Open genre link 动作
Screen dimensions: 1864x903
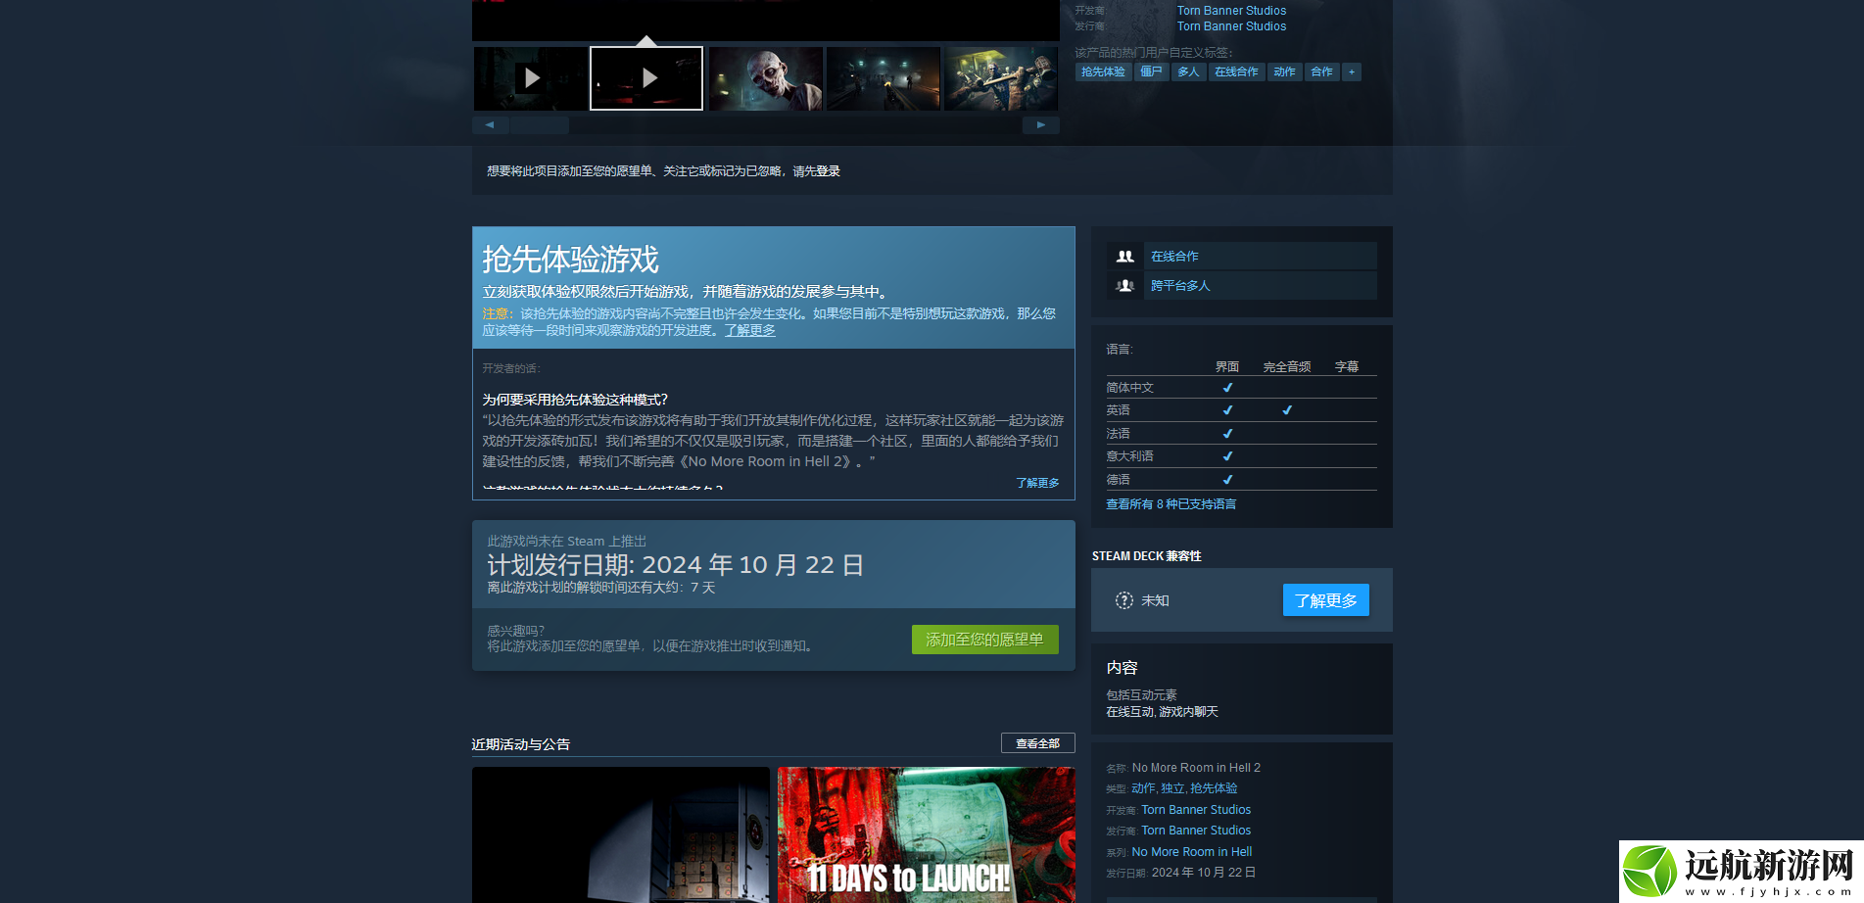pyautogui.click(x=1143, y=788)
